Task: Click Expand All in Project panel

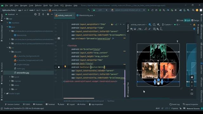Action: click(39, 14)
